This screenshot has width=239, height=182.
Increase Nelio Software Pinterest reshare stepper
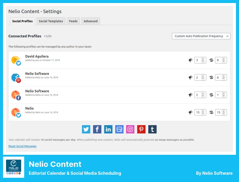pyautogui.click(x=224, y=76)
